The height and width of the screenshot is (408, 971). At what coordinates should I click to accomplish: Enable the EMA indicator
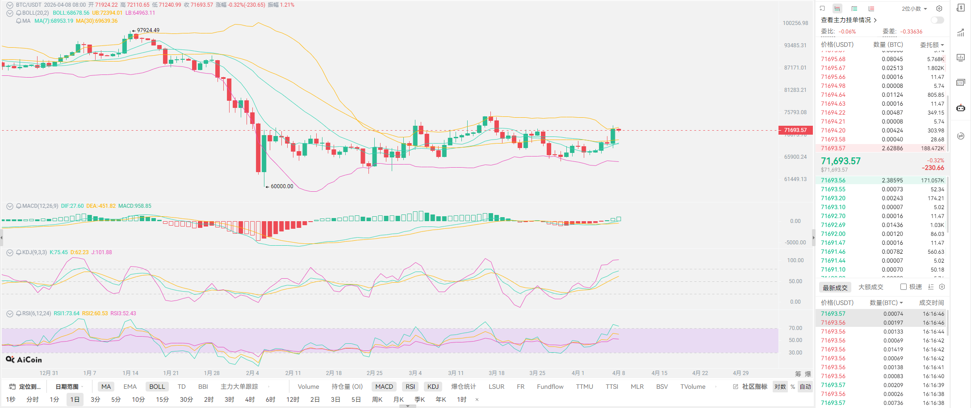[x=130, y=387]
